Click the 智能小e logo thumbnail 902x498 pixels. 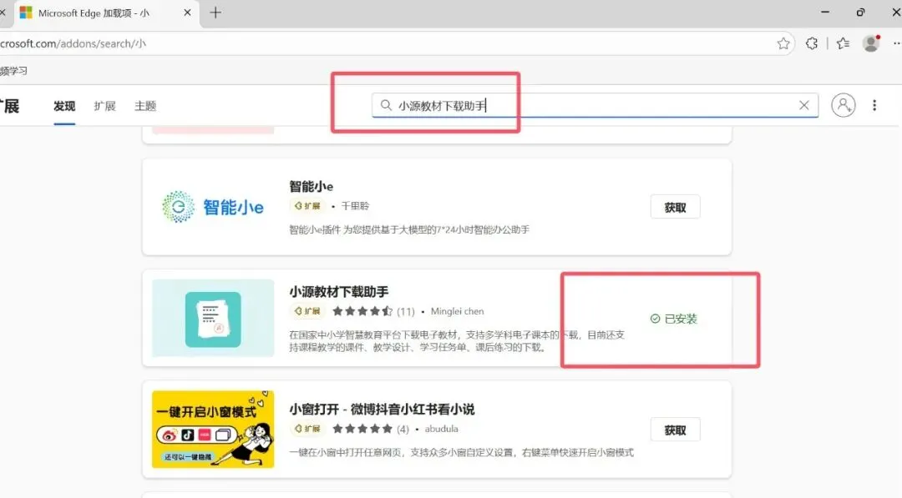(x=213, y=207)
